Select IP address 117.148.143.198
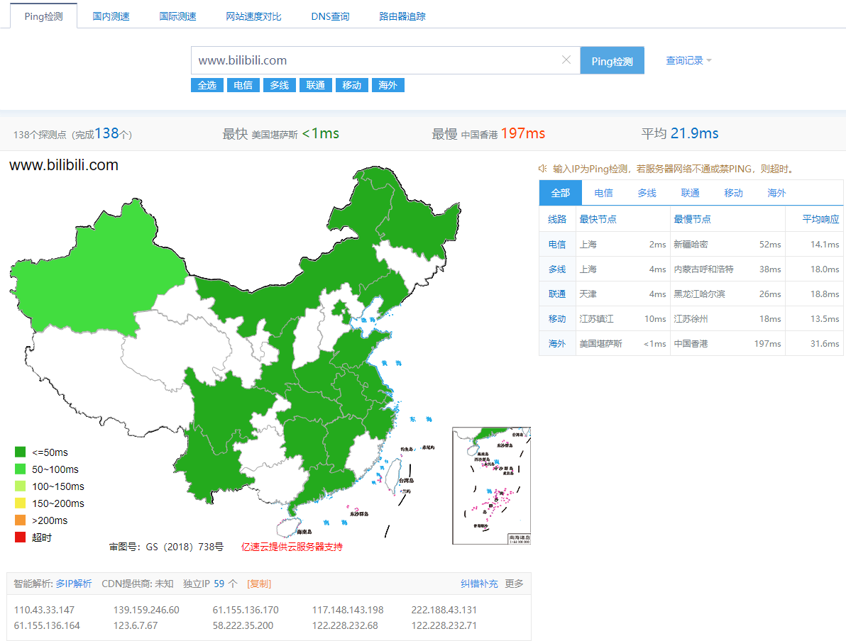This screenshot has height=641, width=846. [348, 610]
